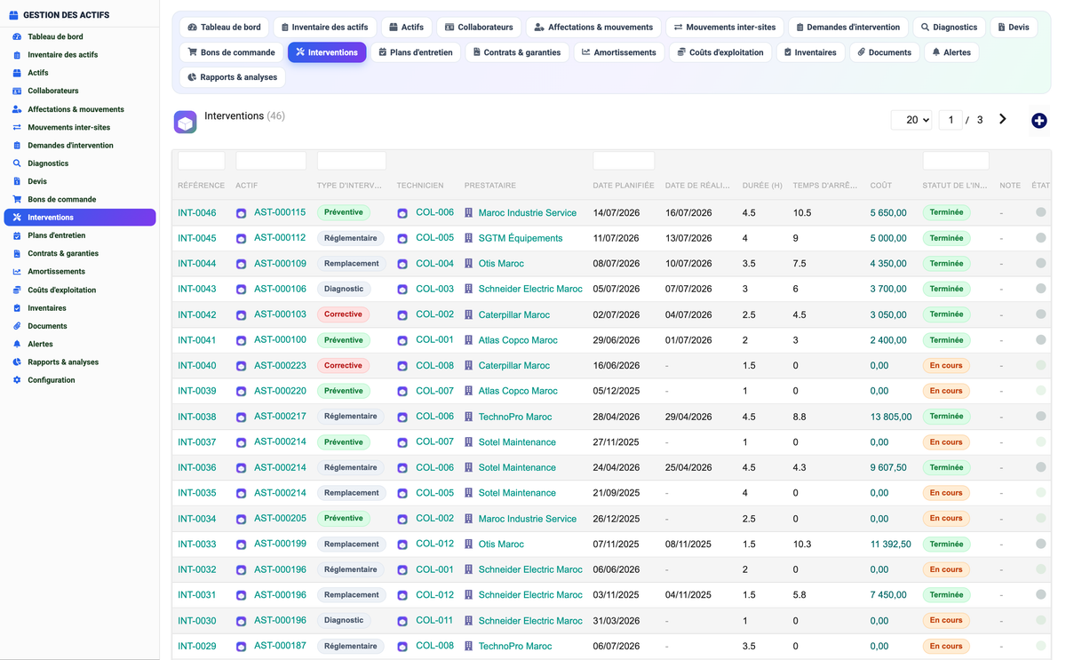Open the rows-per-page dropdown showing 20
The width and height of the screenshot is (1066, 660).
912,120
